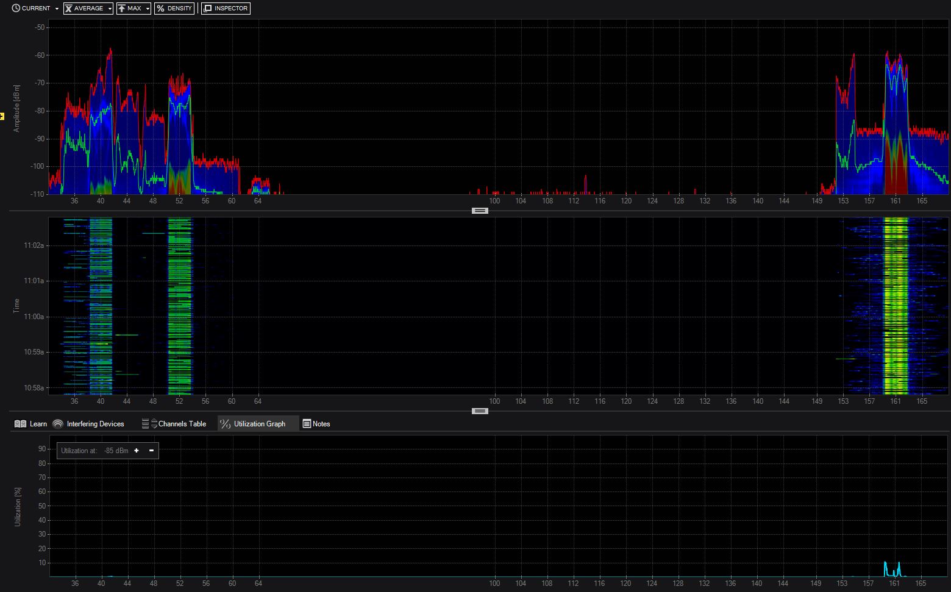Click the Notes page icon

point(307,424)
